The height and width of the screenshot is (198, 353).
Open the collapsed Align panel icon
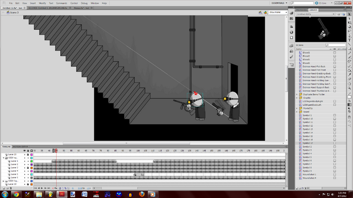pos(292,27)
